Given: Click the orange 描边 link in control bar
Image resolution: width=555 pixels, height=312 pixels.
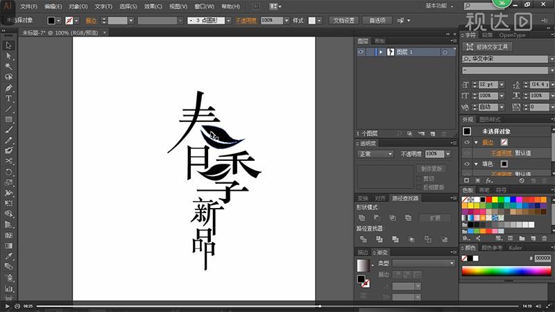Looking at the screenshot, I should (91, 21).
